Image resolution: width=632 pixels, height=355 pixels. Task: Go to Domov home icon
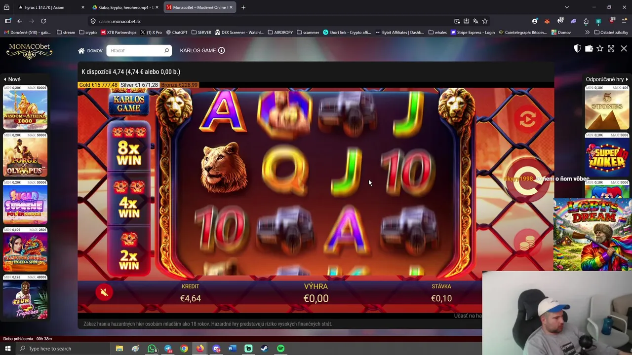81,50
